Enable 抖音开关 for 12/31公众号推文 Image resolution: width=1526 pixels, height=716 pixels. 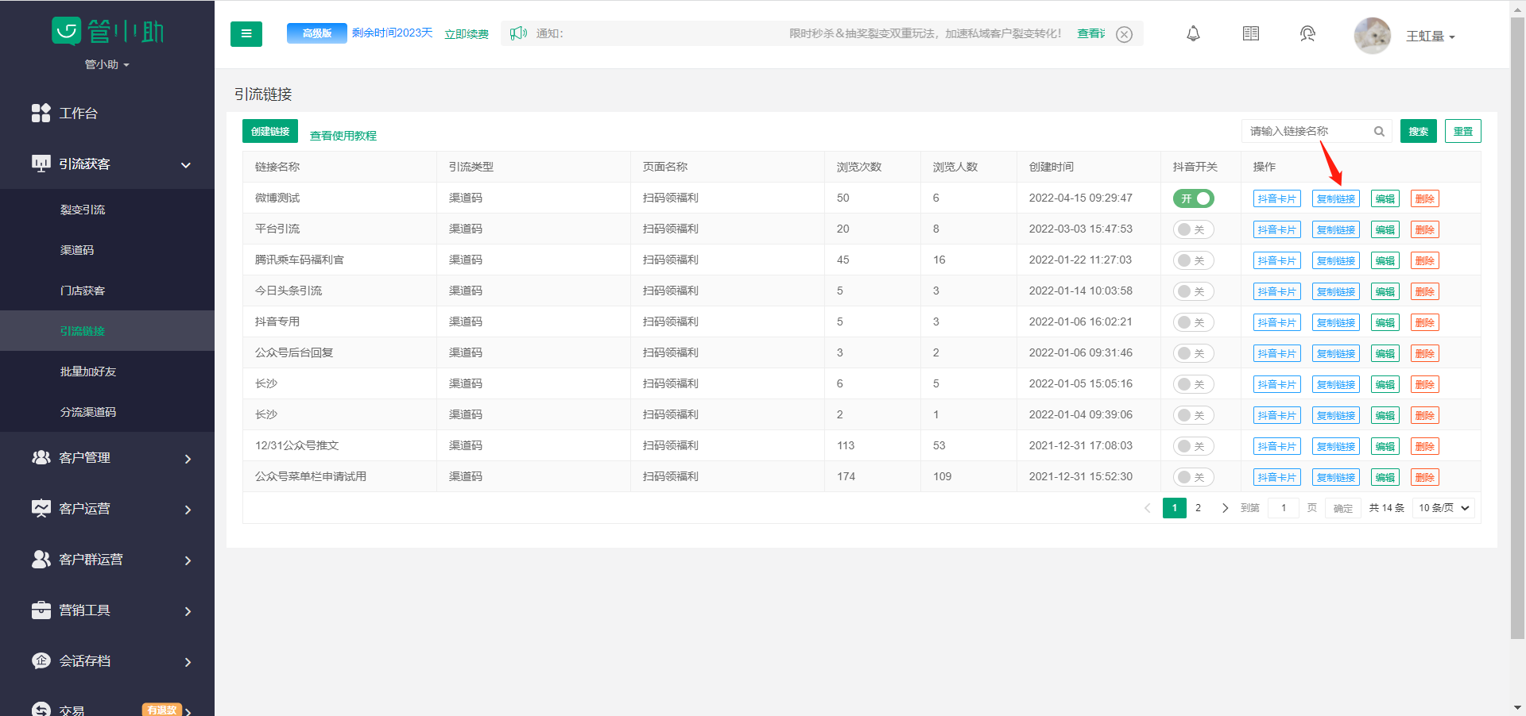1194,446
